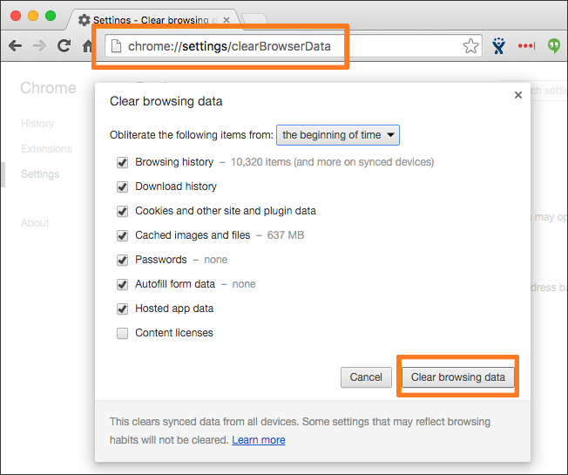Open the time range dropdown
The height and width of the screenshot is (475, 568).
[338, 135]
